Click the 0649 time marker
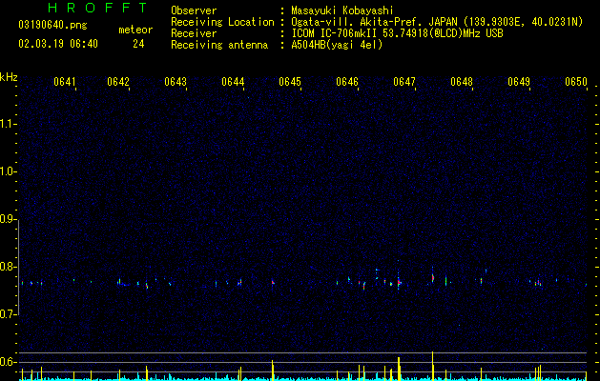 point(519,81)
